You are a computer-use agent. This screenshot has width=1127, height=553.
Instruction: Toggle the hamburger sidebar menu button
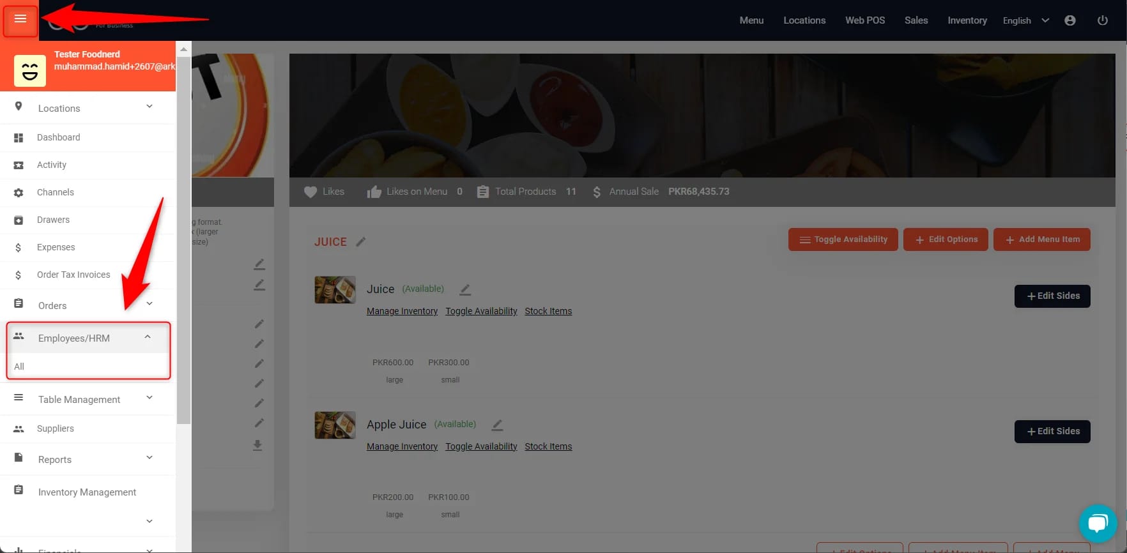pyautogui.click(x=20, y=19)
